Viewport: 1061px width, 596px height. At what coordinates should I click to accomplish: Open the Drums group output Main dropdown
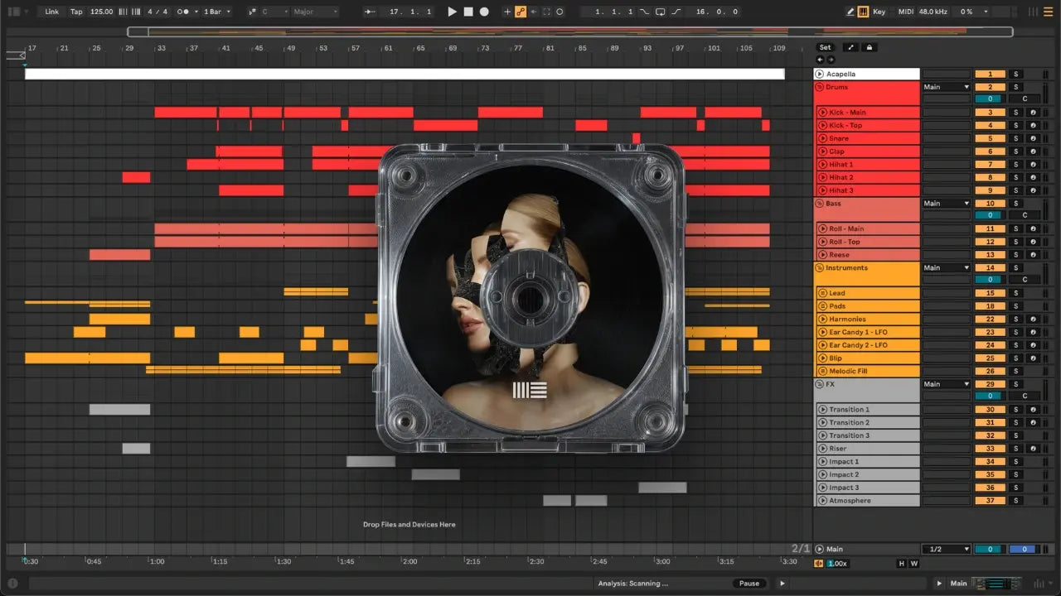[x=946, y=87]
